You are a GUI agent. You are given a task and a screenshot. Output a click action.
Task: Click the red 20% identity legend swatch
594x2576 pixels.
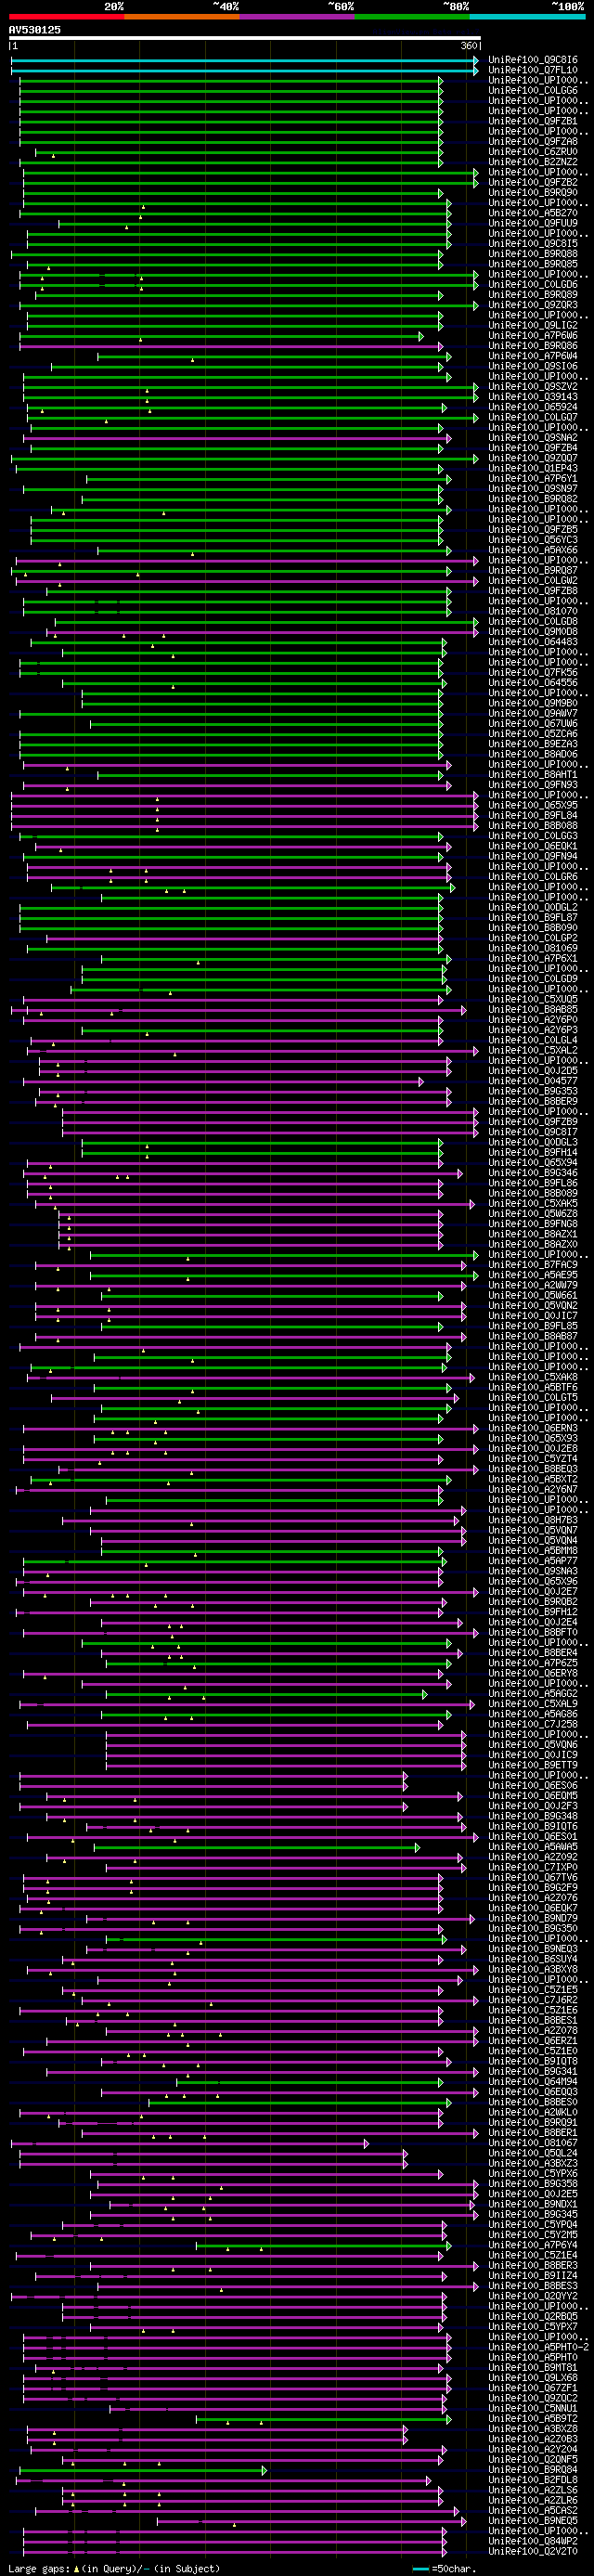click(x=66, y=17)
